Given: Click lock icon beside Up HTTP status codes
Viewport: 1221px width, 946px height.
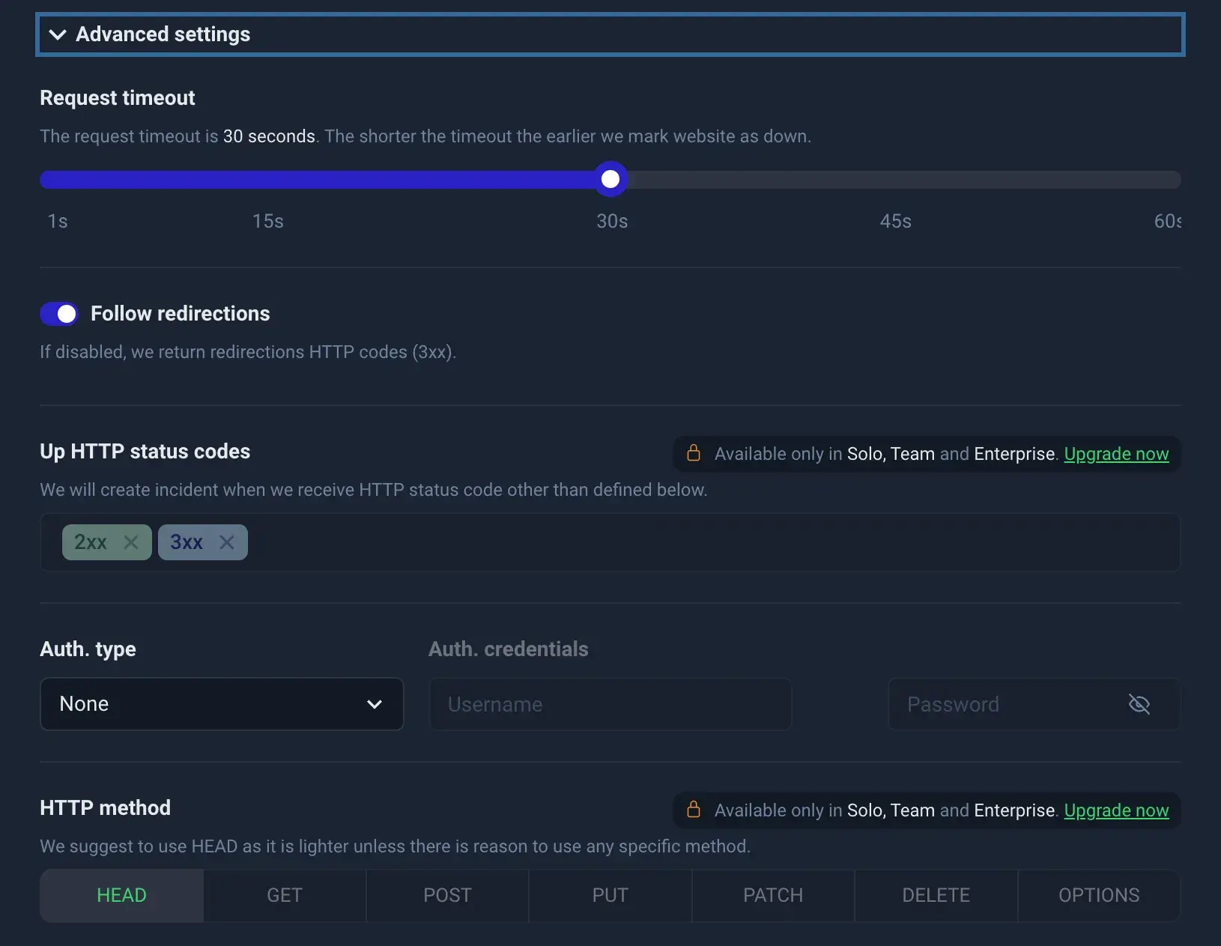Looking at the screenshot, I should [694, 453].
